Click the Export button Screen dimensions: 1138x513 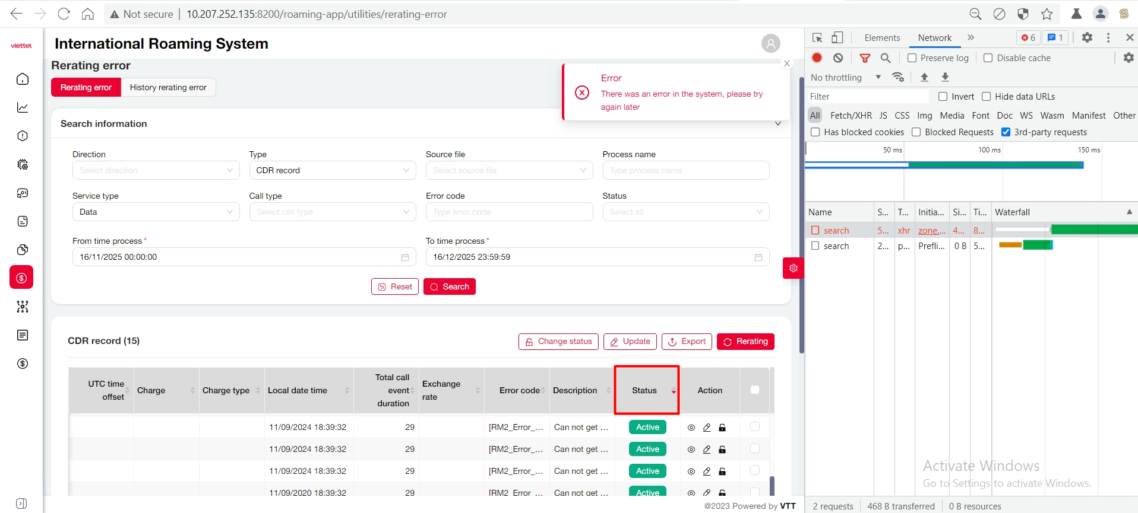(x=687, y=342)
